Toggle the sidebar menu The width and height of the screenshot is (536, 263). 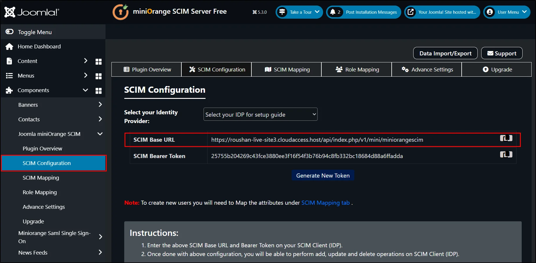[x=53, y=32]
